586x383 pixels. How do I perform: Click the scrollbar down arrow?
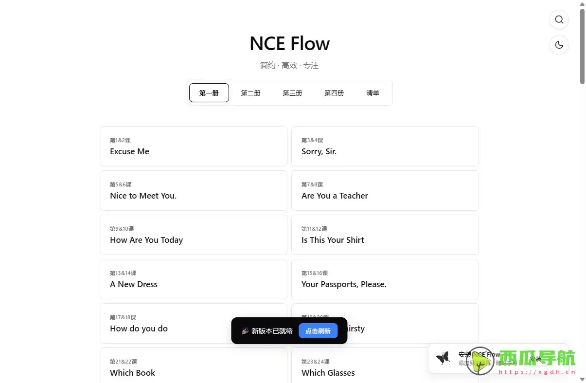pos(582,379)
